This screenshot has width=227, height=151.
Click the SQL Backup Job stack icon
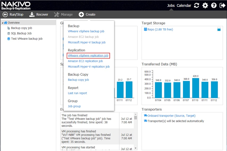[x=9, y=33]
